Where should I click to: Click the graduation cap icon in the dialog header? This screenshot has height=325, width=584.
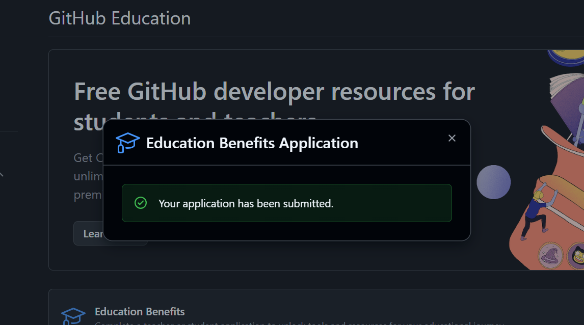[127, 143]
